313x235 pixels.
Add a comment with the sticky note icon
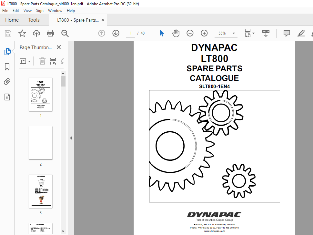287,33
